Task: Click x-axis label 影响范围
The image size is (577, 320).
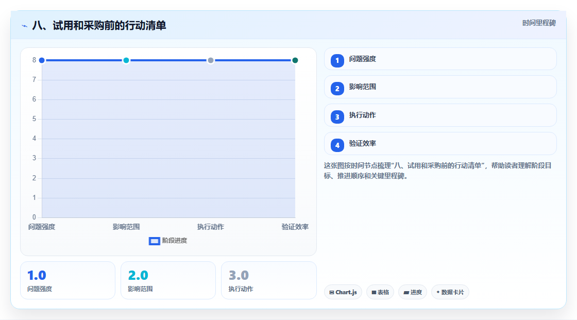Action: [x=126, y=227]
